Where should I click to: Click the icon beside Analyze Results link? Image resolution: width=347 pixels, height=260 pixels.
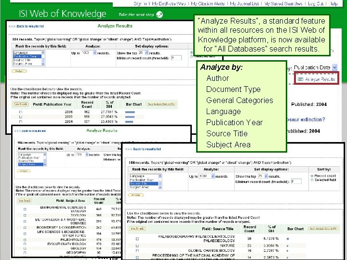pos(300,79)
